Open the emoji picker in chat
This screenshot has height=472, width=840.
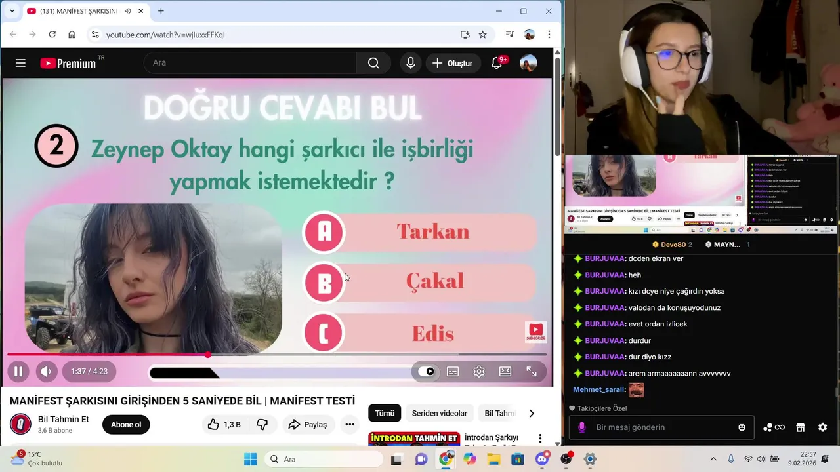coord(742,427)
